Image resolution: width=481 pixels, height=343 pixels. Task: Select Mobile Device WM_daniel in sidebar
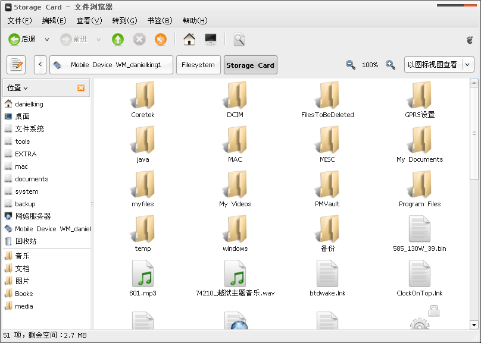[x=46, y=229]
